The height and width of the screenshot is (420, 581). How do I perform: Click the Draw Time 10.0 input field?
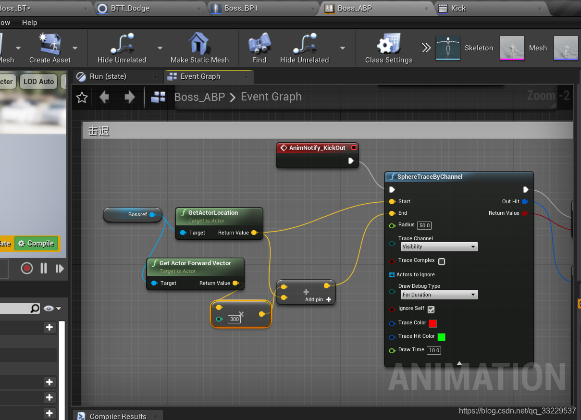pos(434,350)
